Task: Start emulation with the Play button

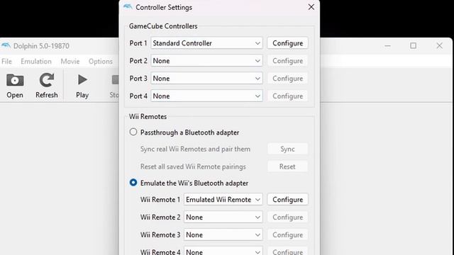Action: click(82, 86)
